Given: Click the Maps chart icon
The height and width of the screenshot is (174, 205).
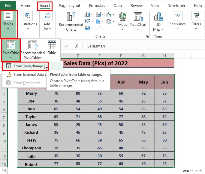Looking at the screenshot, I should point(123,17).
